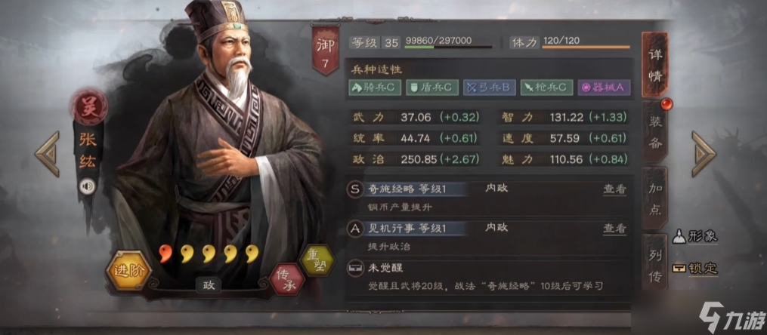Click the red 传承 hexagon button

(x=286, y=279)
